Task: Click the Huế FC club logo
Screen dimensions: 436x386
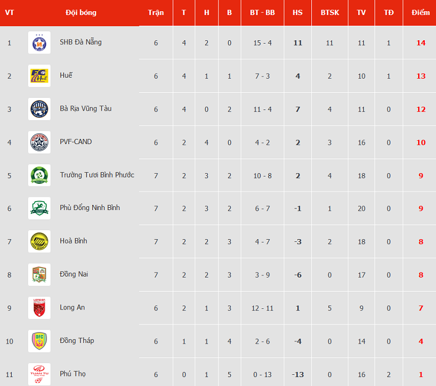Action: pos(39,76)
